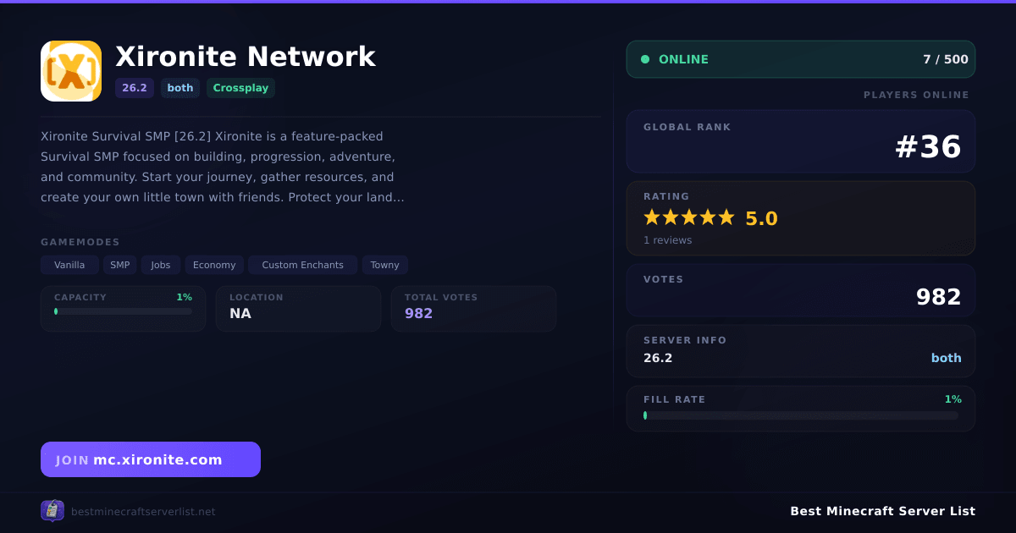The height and width of the screenshot is (533, 1016).
Task: Click the 982 value in Votes card
Action: [939, 297]
